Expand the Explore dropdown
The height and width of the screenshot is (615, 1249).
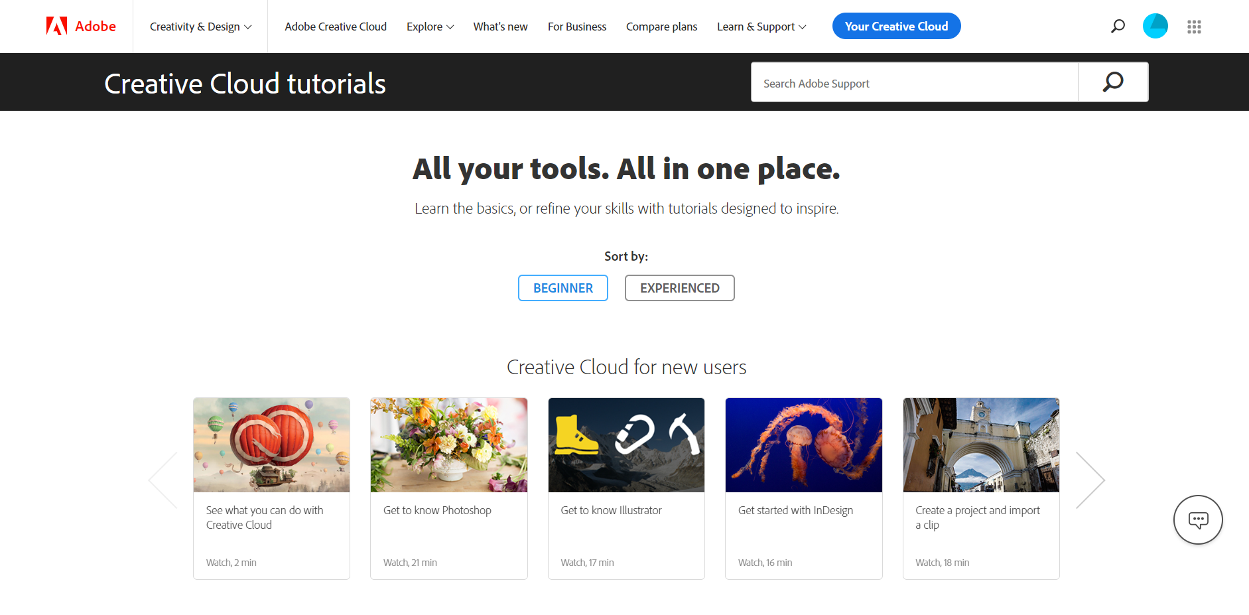point(430,27)
